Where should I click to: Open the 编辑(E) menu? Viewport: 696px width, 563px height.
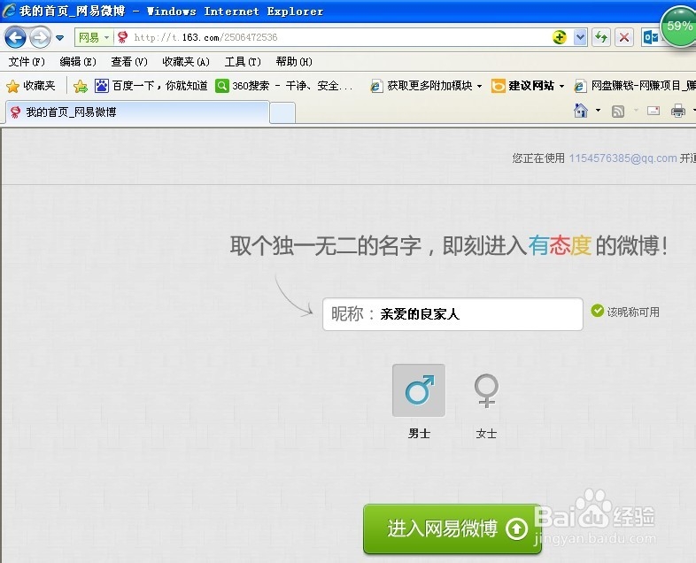(78, 62)
